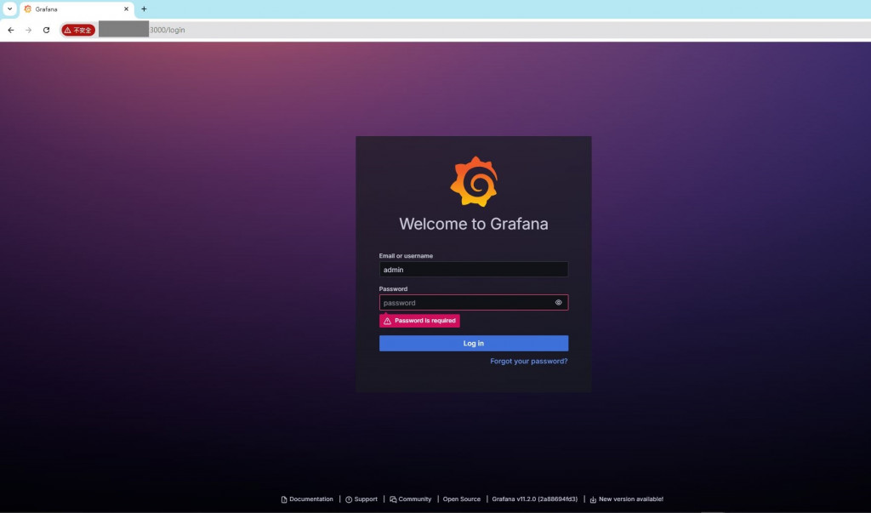Reload the page with refresh icon
871x513 pixels.
coord(46,30)
